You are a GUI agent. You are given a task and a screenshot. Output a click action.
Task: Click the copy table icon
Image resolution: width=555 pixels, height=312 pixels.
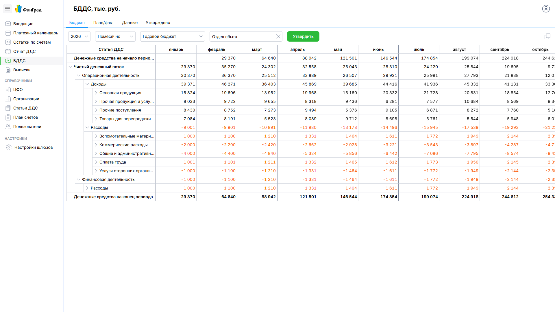547,36
